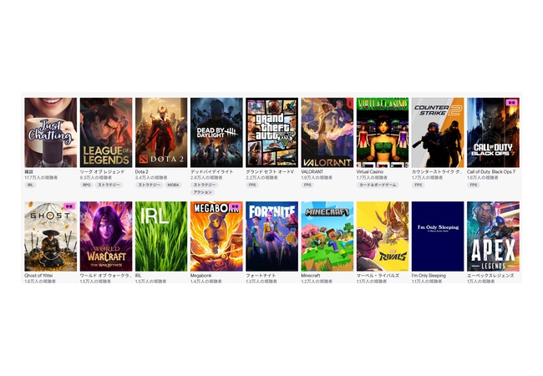
Task: Open the Virtual Casino category cover
Action: [x=382, y=132]
